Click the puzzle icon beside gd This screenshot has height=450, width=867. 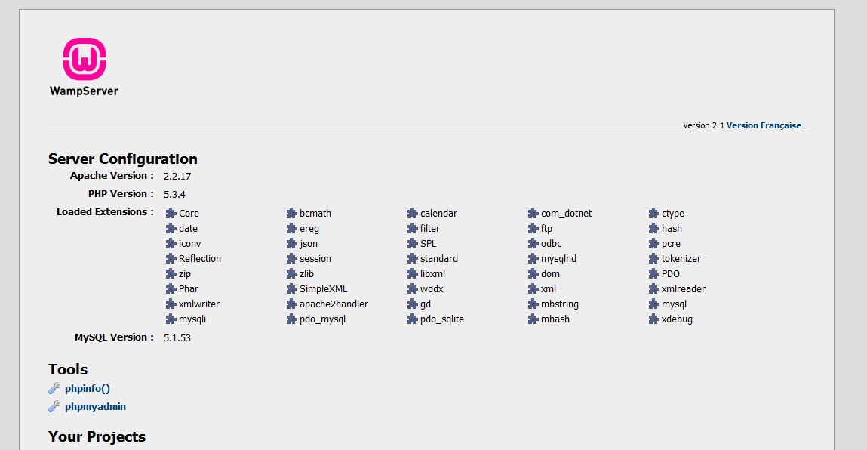point(413,304)
